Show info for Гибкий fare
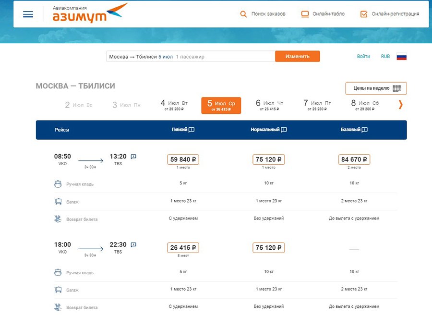This screenshot has width=432, height=316. point(192,130)
